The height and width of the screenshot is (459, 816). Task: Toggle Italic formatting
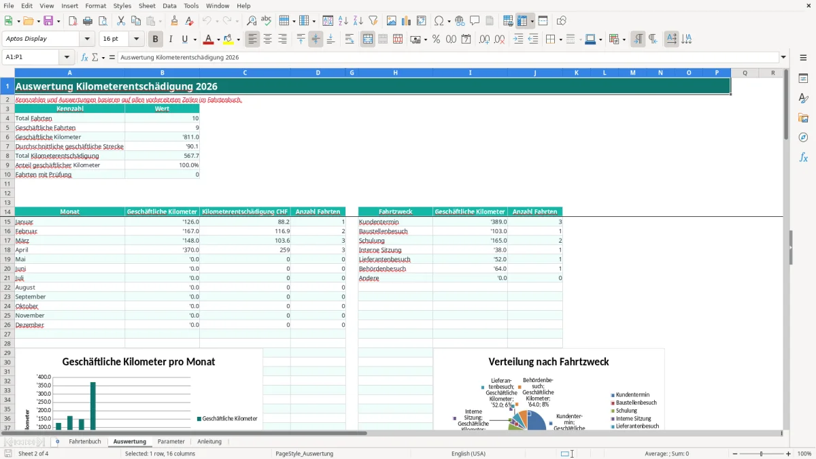171,39
